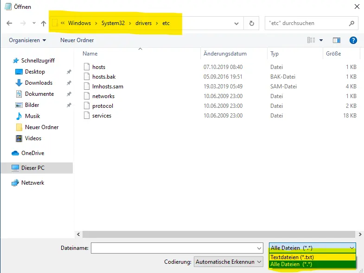Refresh the etc folder view

(251, 23)
